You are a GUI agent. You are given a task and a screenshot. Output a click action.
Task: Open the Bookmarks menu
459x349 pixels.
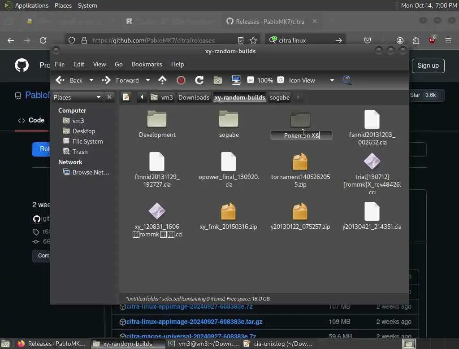tap(147, 64)
